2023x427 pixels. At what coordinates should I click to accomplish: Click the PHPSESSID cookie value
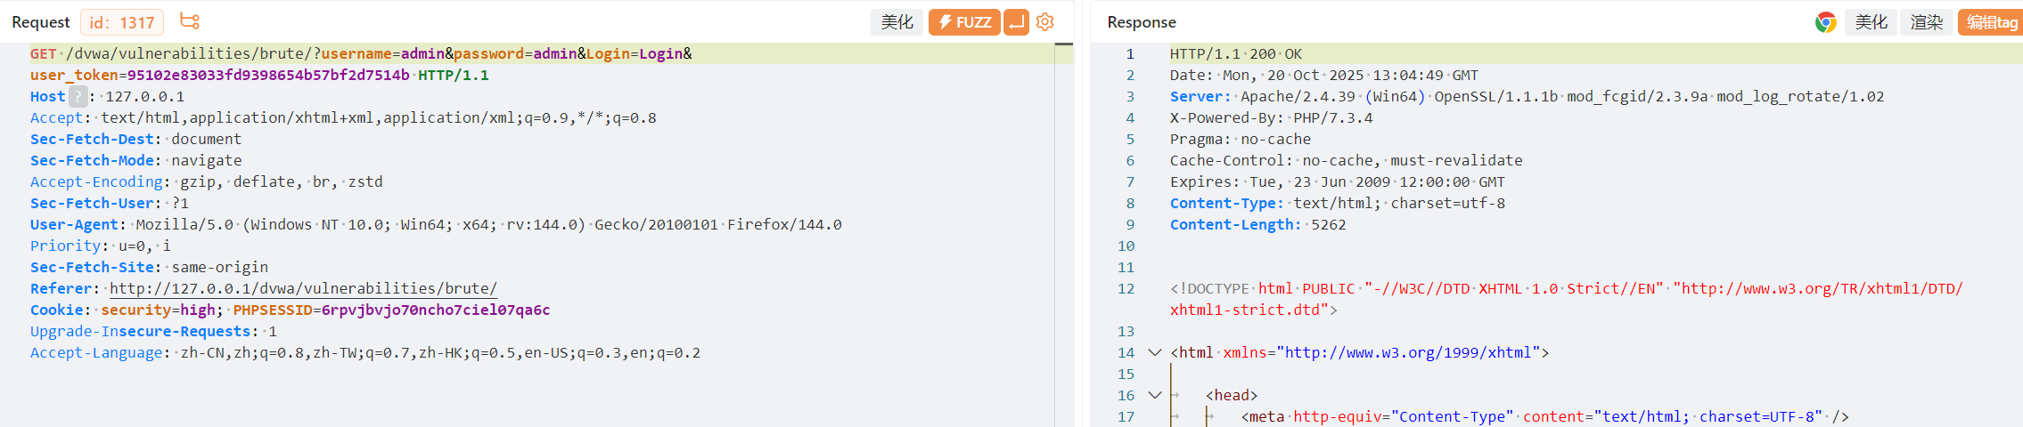pos(435,310)
